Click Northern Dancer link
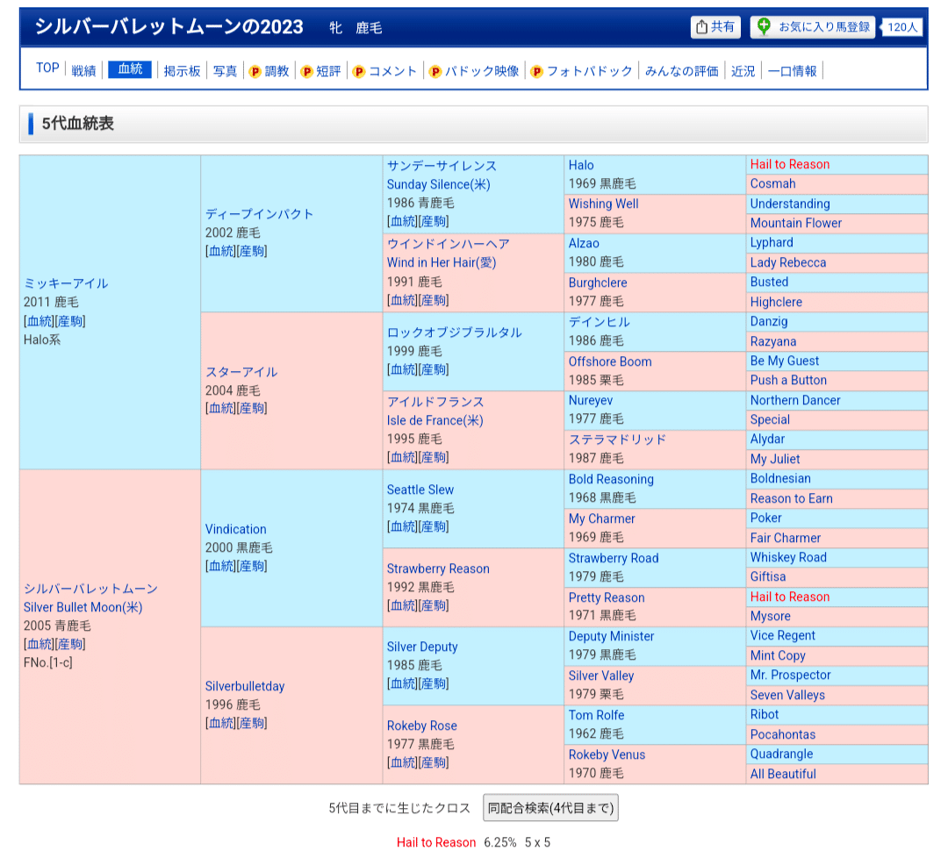Screen dimensions: 948x858 795,400
